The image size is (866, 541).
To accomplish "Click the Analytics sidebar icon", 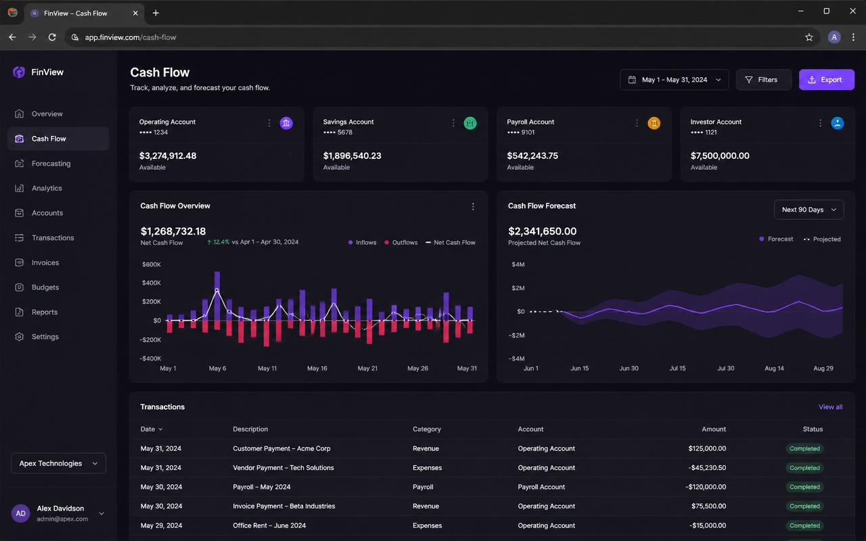I will coord(19,188).
